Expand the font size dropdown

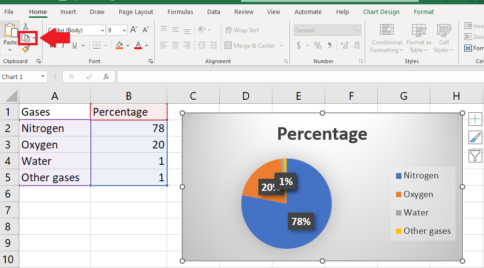tap(124, 30)
